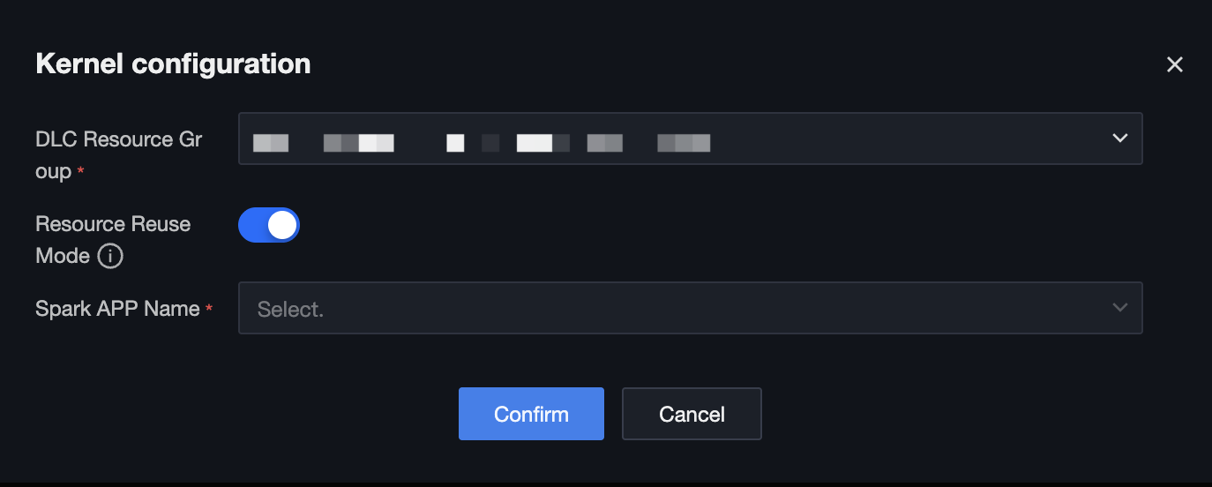
Task: Expand the DLC Resource Group chevron arrow
Action: [1120, 139]
